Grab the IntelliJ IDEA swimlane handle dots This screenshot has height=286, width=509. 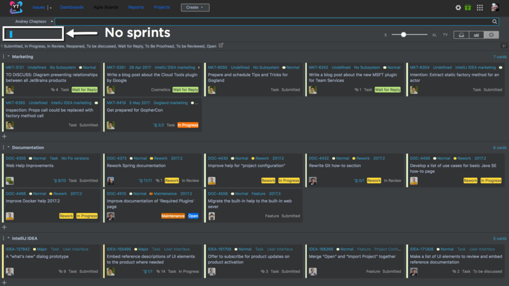point(3,238)
